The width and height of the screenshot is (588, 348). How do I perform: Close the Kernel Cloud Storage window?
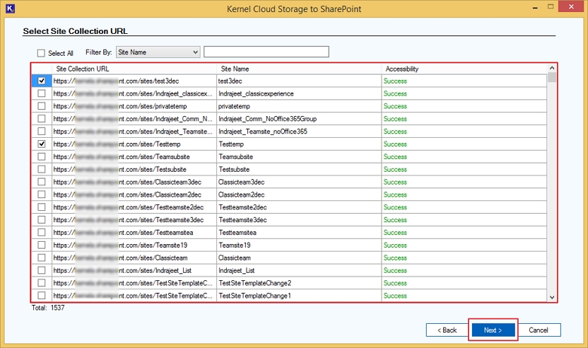click(571, 7)
